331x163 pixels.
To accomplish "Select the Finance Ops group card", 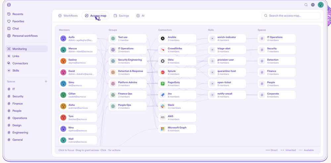I will coord(128,95).
